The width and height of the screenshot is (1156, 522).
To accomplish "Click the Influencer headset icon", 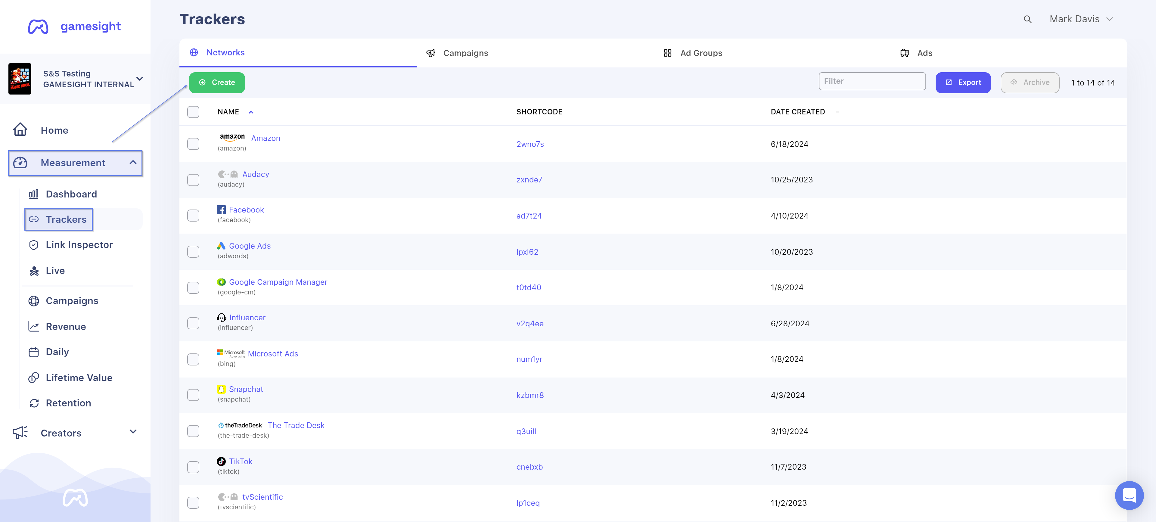I will pyautogui.click(x=221, y=317).
